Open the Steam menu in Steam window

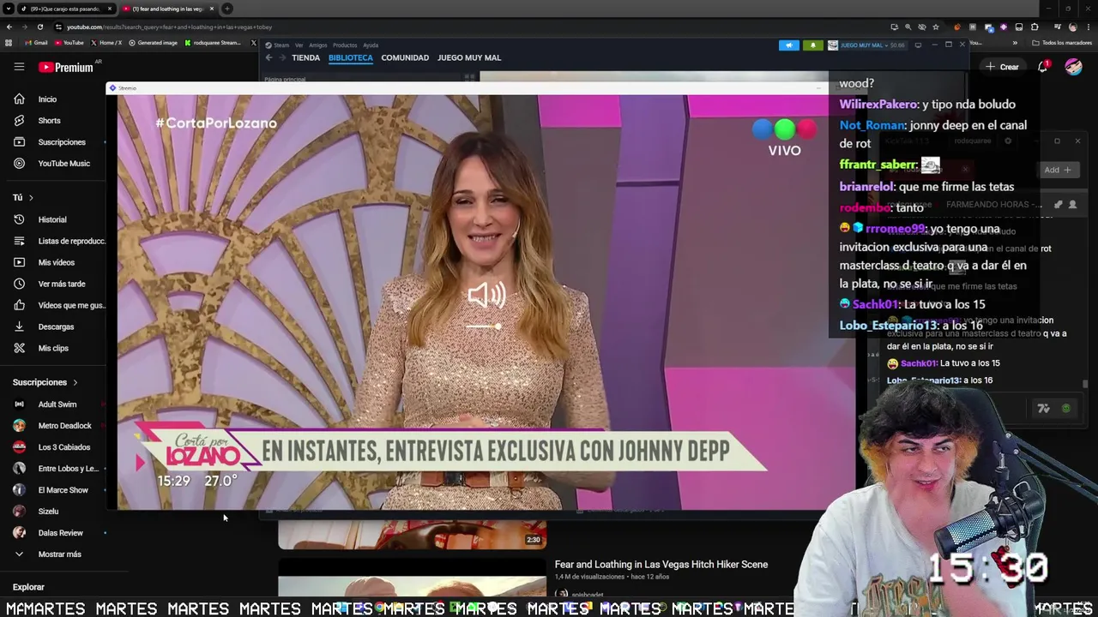278,45
